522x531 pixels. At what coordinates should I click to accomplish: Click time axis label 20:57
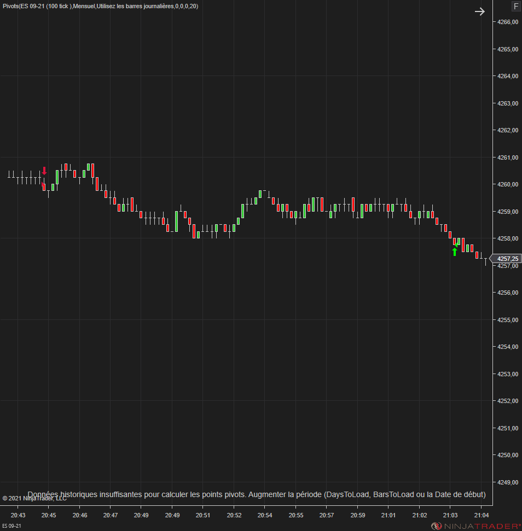point(327,515)
